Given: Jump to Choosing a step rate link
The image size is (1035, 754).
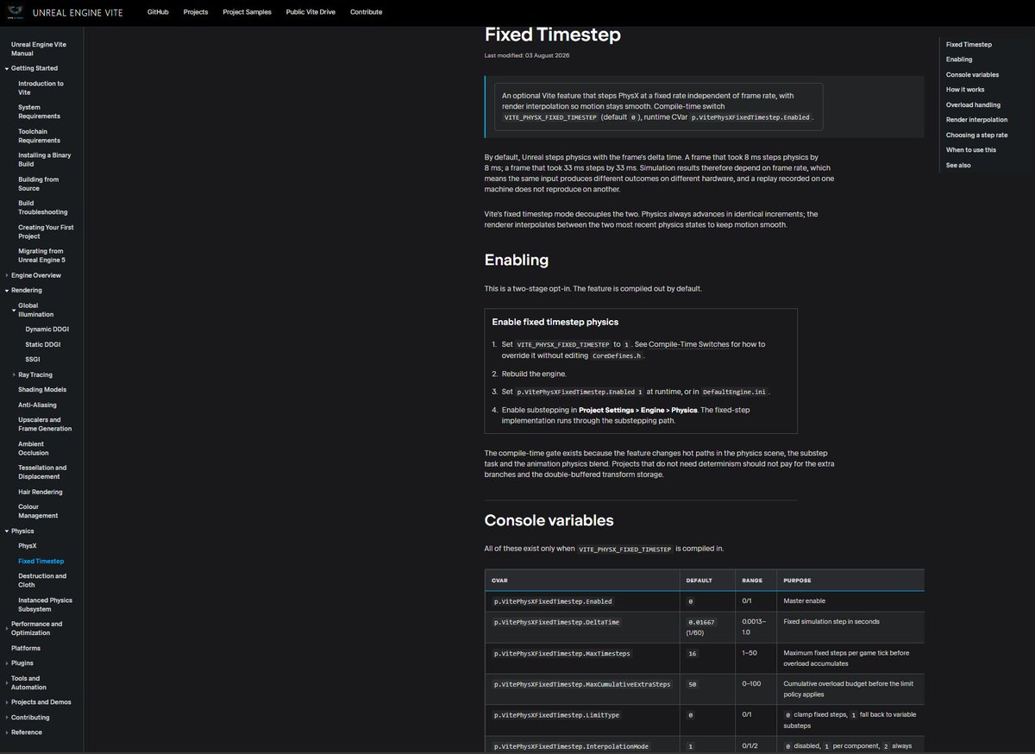Looking at the screenshot, I should 976,135.
